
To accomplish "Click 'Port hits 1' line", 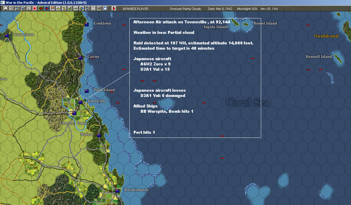I will pos(144,132).
